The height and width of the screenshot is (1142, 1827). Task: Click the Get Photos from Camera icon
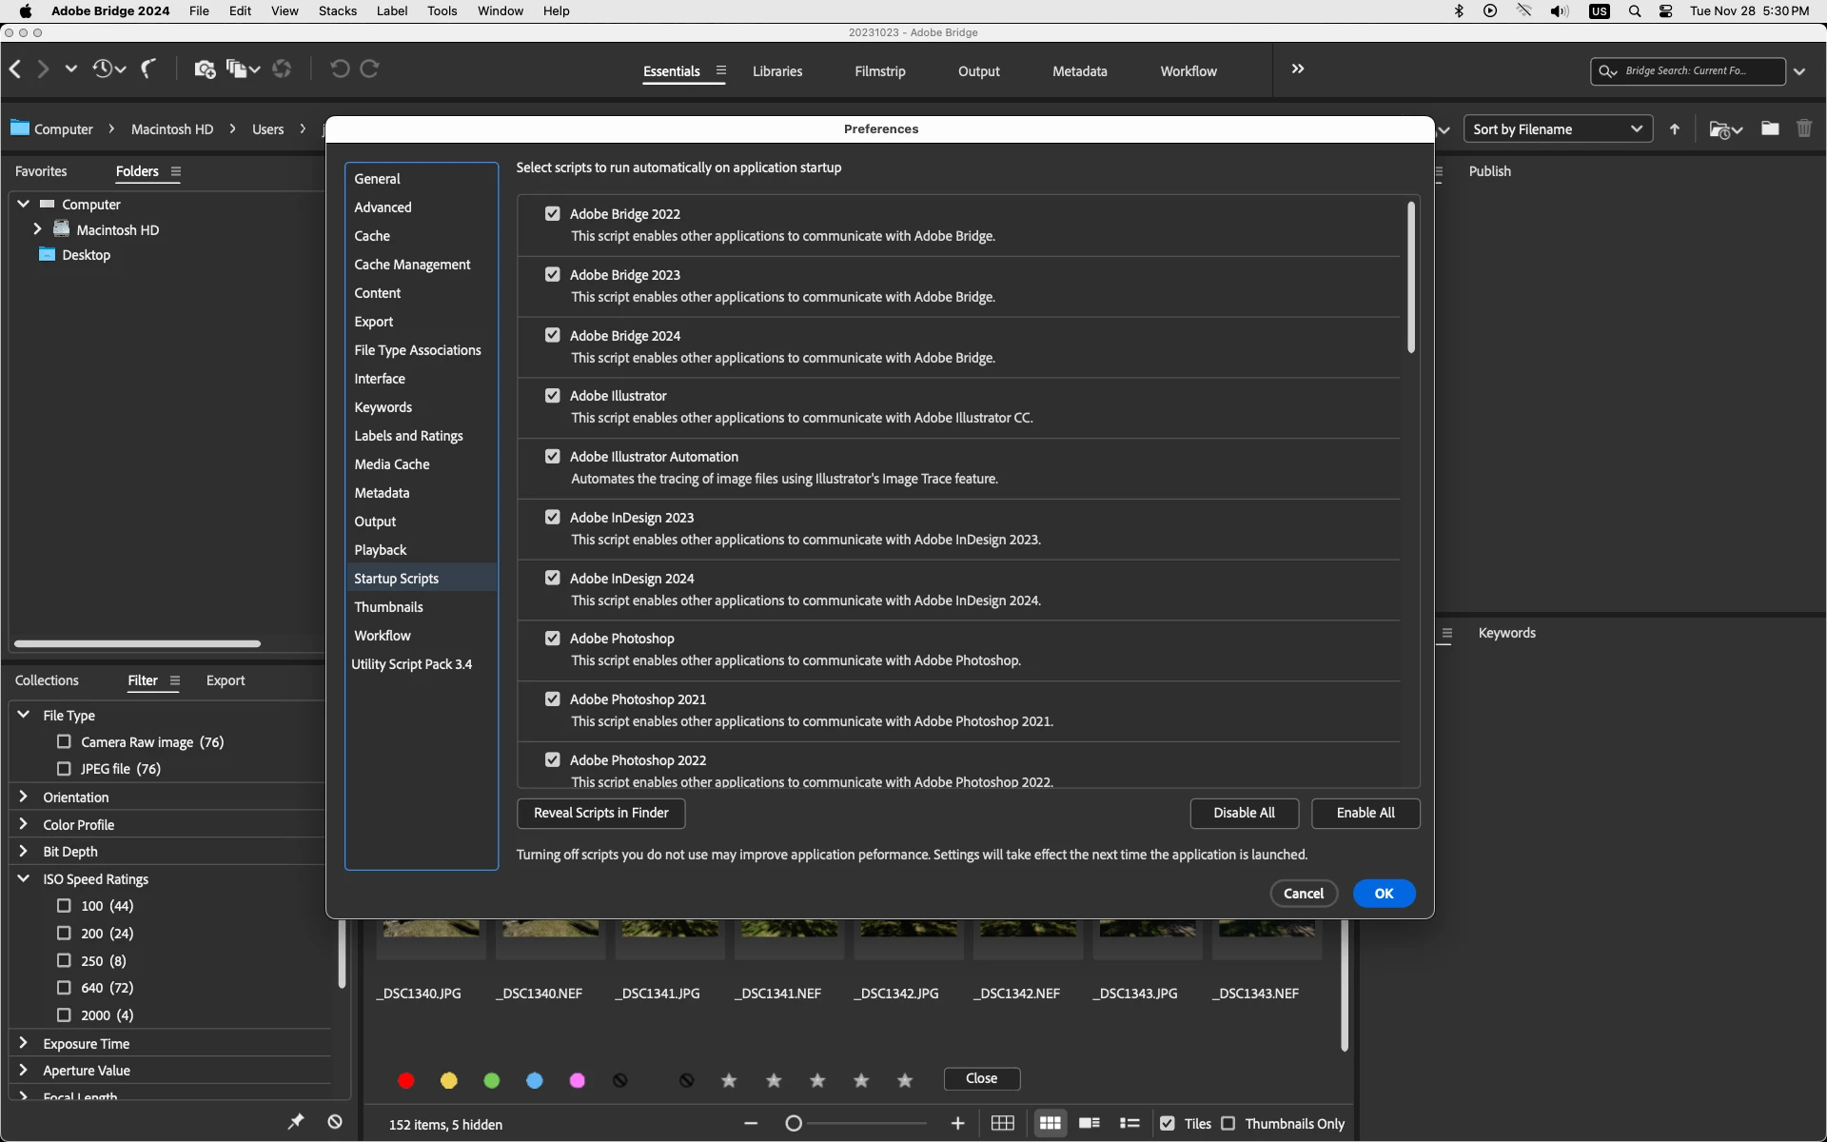[204, 69]
